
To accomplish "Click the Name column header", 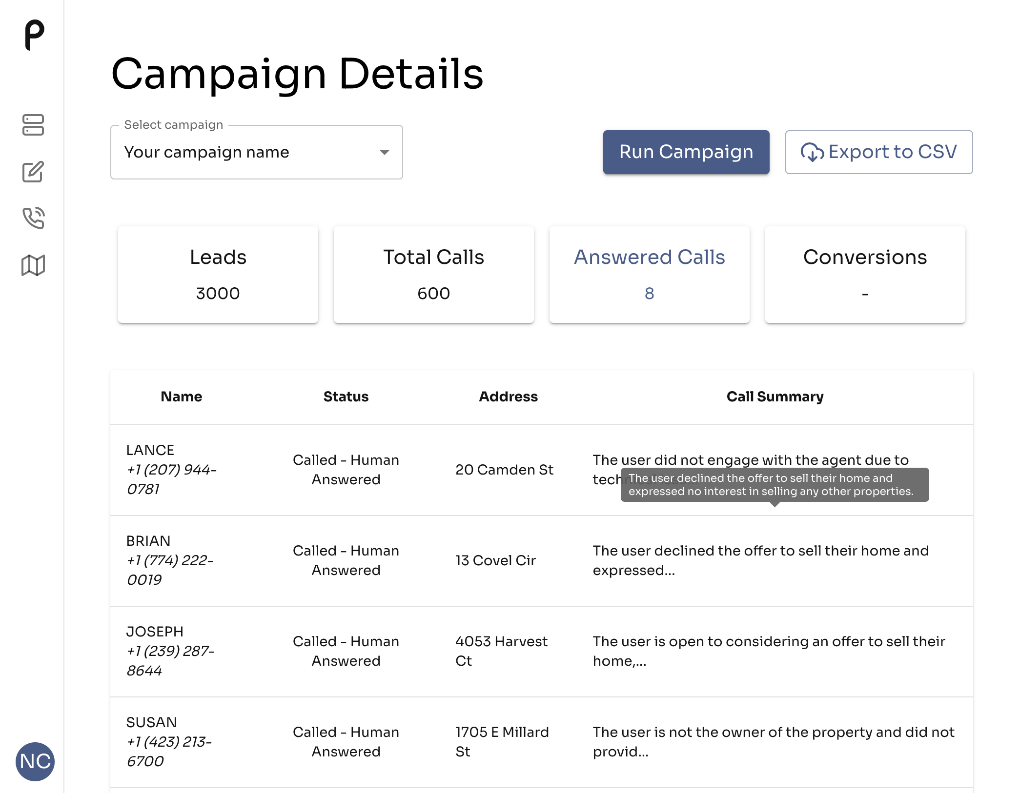I will 182,396.
